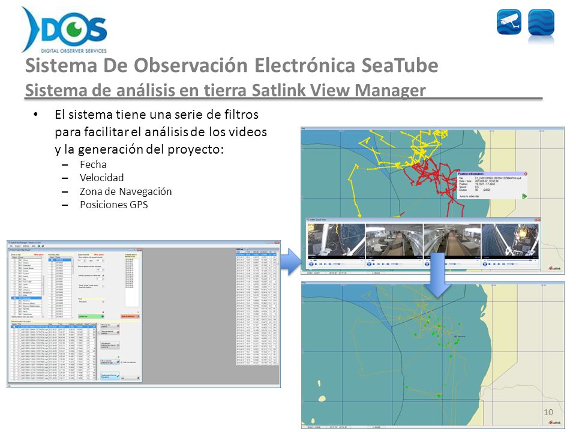Click green arrow next to Jump to video clip

point(524,197)
